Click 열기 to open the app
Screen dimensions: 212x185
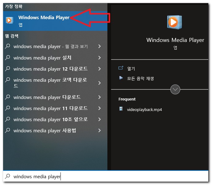click(x=131, y=68)
